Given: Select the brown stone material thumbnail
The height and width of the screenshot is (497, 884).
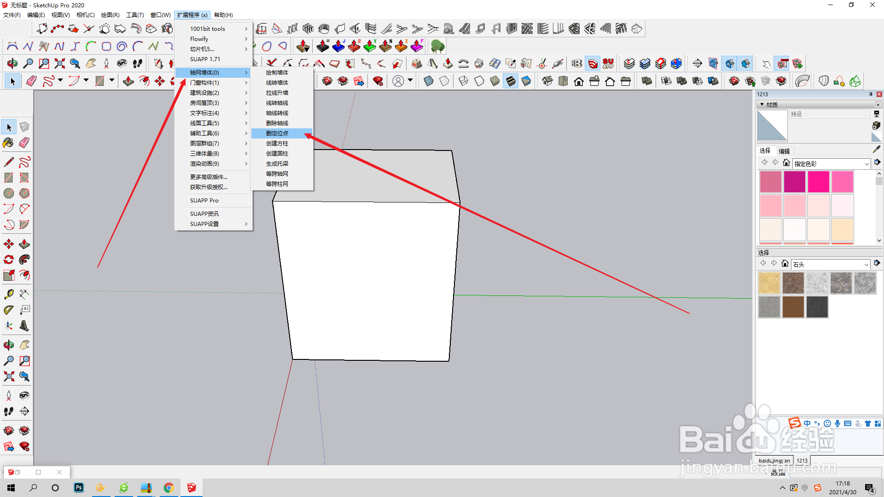Looking at the screenshot, I should [x=793, y=307].
